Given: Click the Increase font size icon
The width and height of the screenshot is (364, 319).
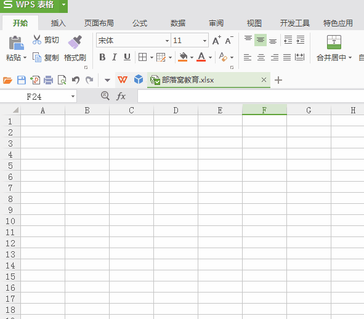Looking at the screenshot, I should (217, 40).
